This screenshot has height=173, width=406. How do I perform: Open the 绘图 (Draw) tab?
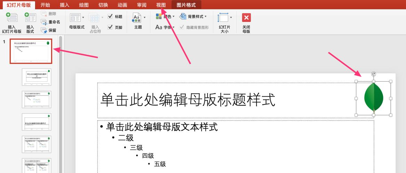pyautogui.click(x=84, y=5)
